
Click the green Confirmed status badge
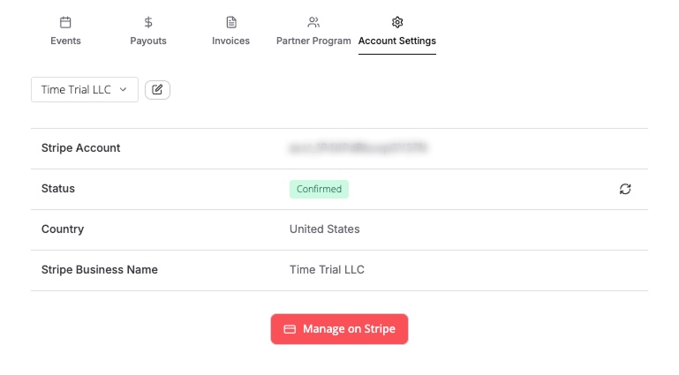point(319,189)
